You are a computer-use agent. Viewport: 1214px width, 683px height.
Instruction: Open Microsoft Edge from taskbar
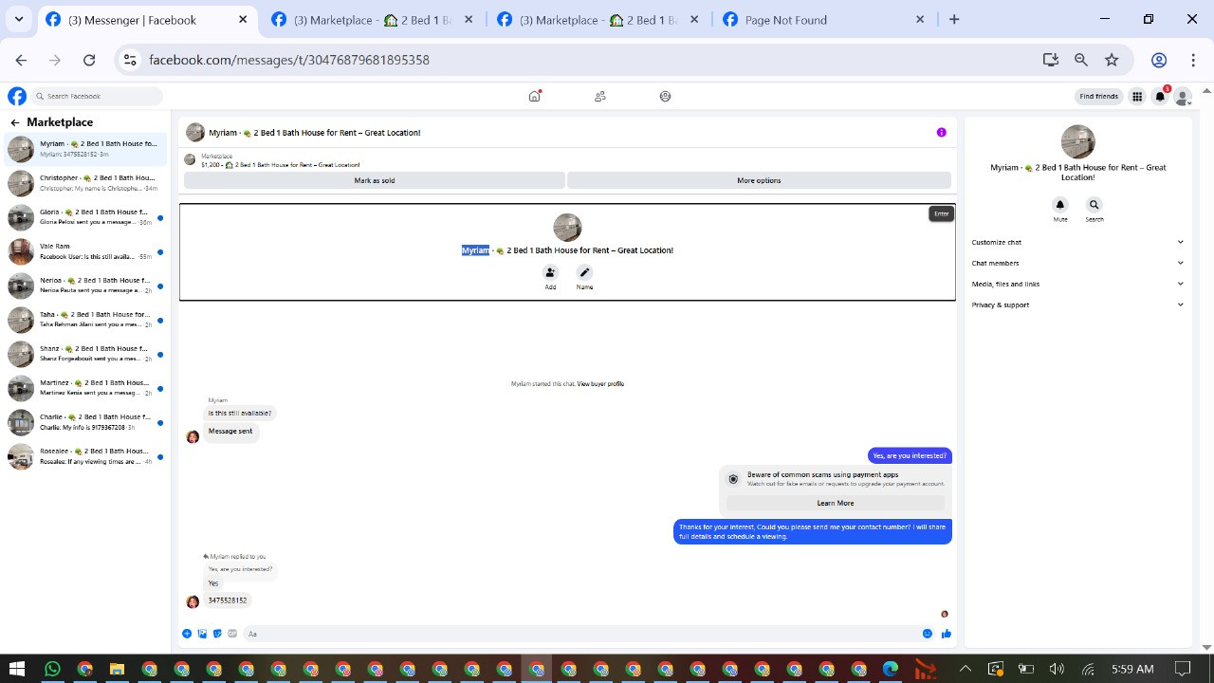(x=891, y=669)
